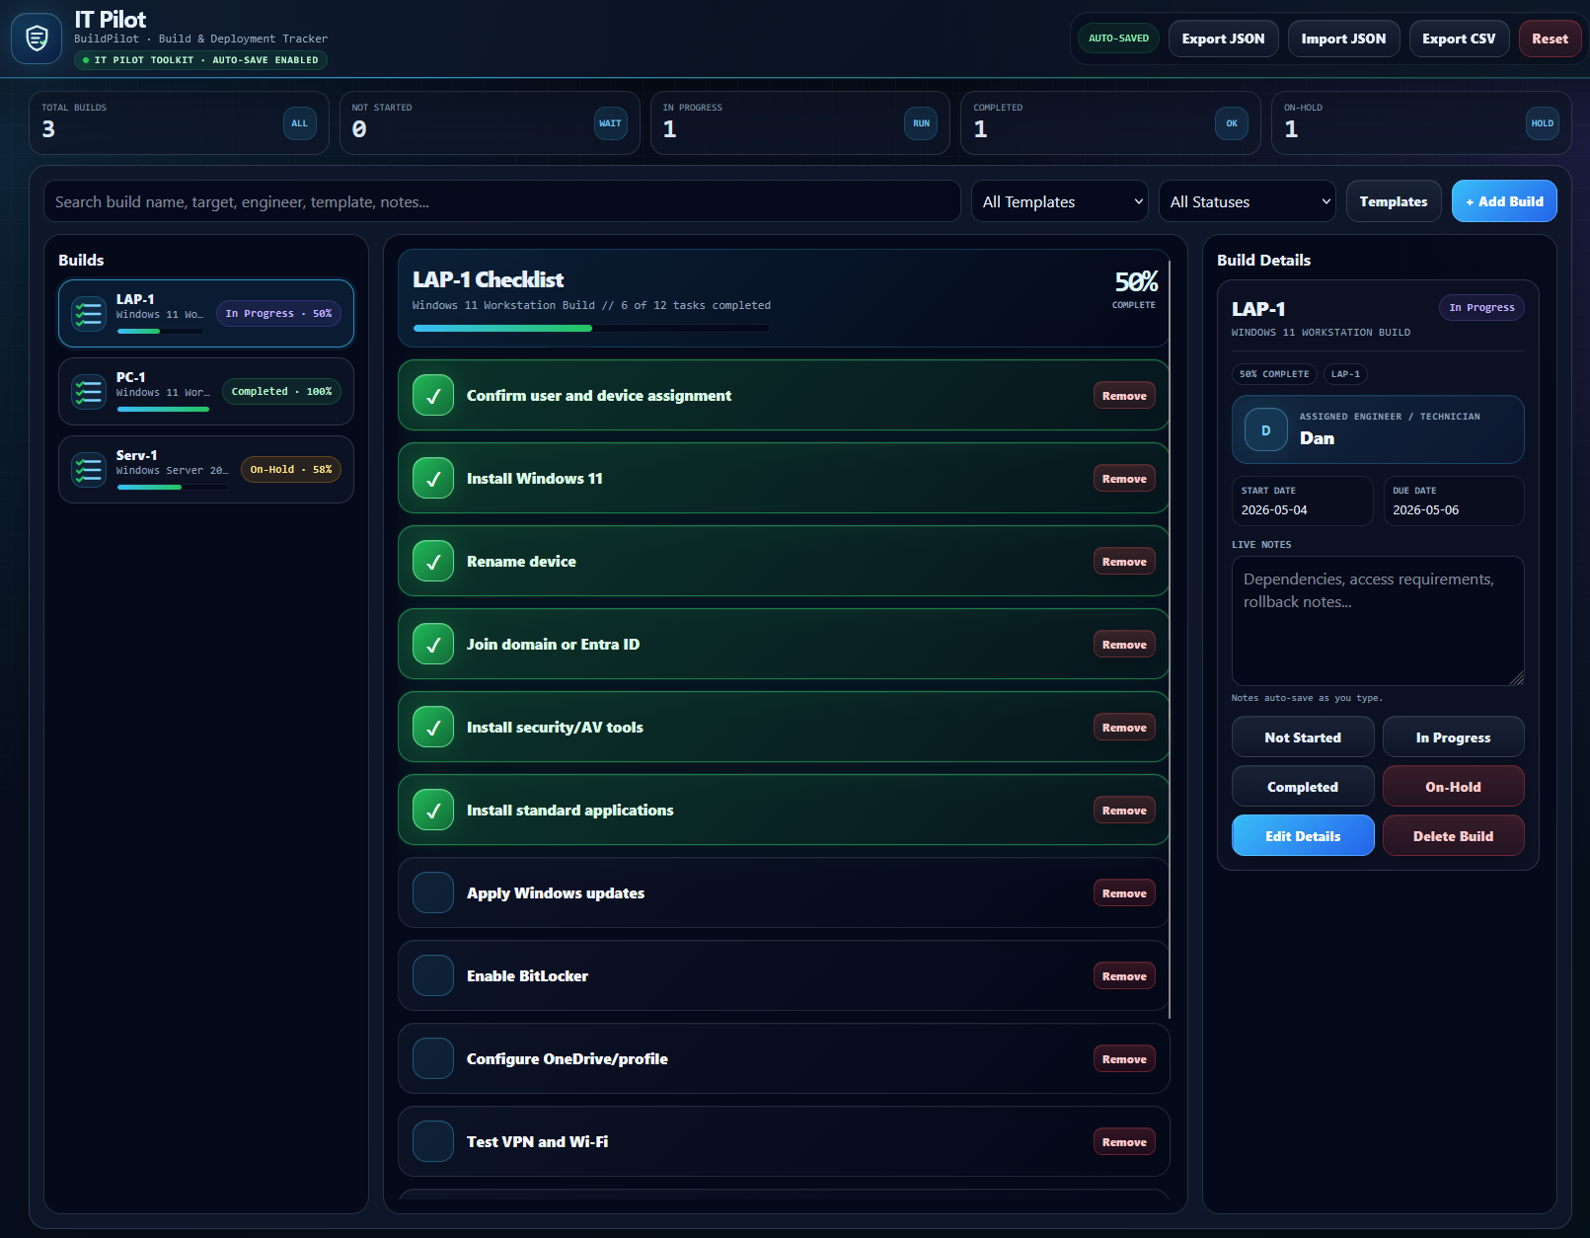Image resolution: width=1590 pixels, height=1238 pixels.
Task: Click the Serv-1 build checklist icon
Action: (x=89, y=470)
